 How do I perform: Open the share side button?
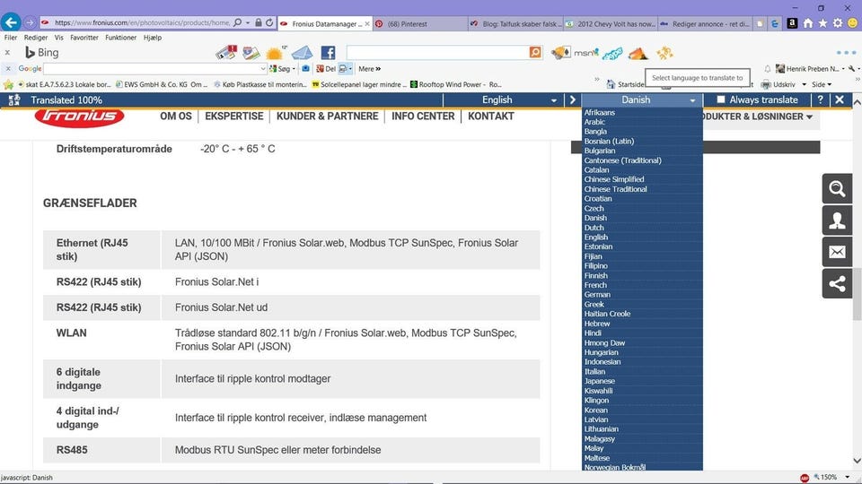coord(837,284)
